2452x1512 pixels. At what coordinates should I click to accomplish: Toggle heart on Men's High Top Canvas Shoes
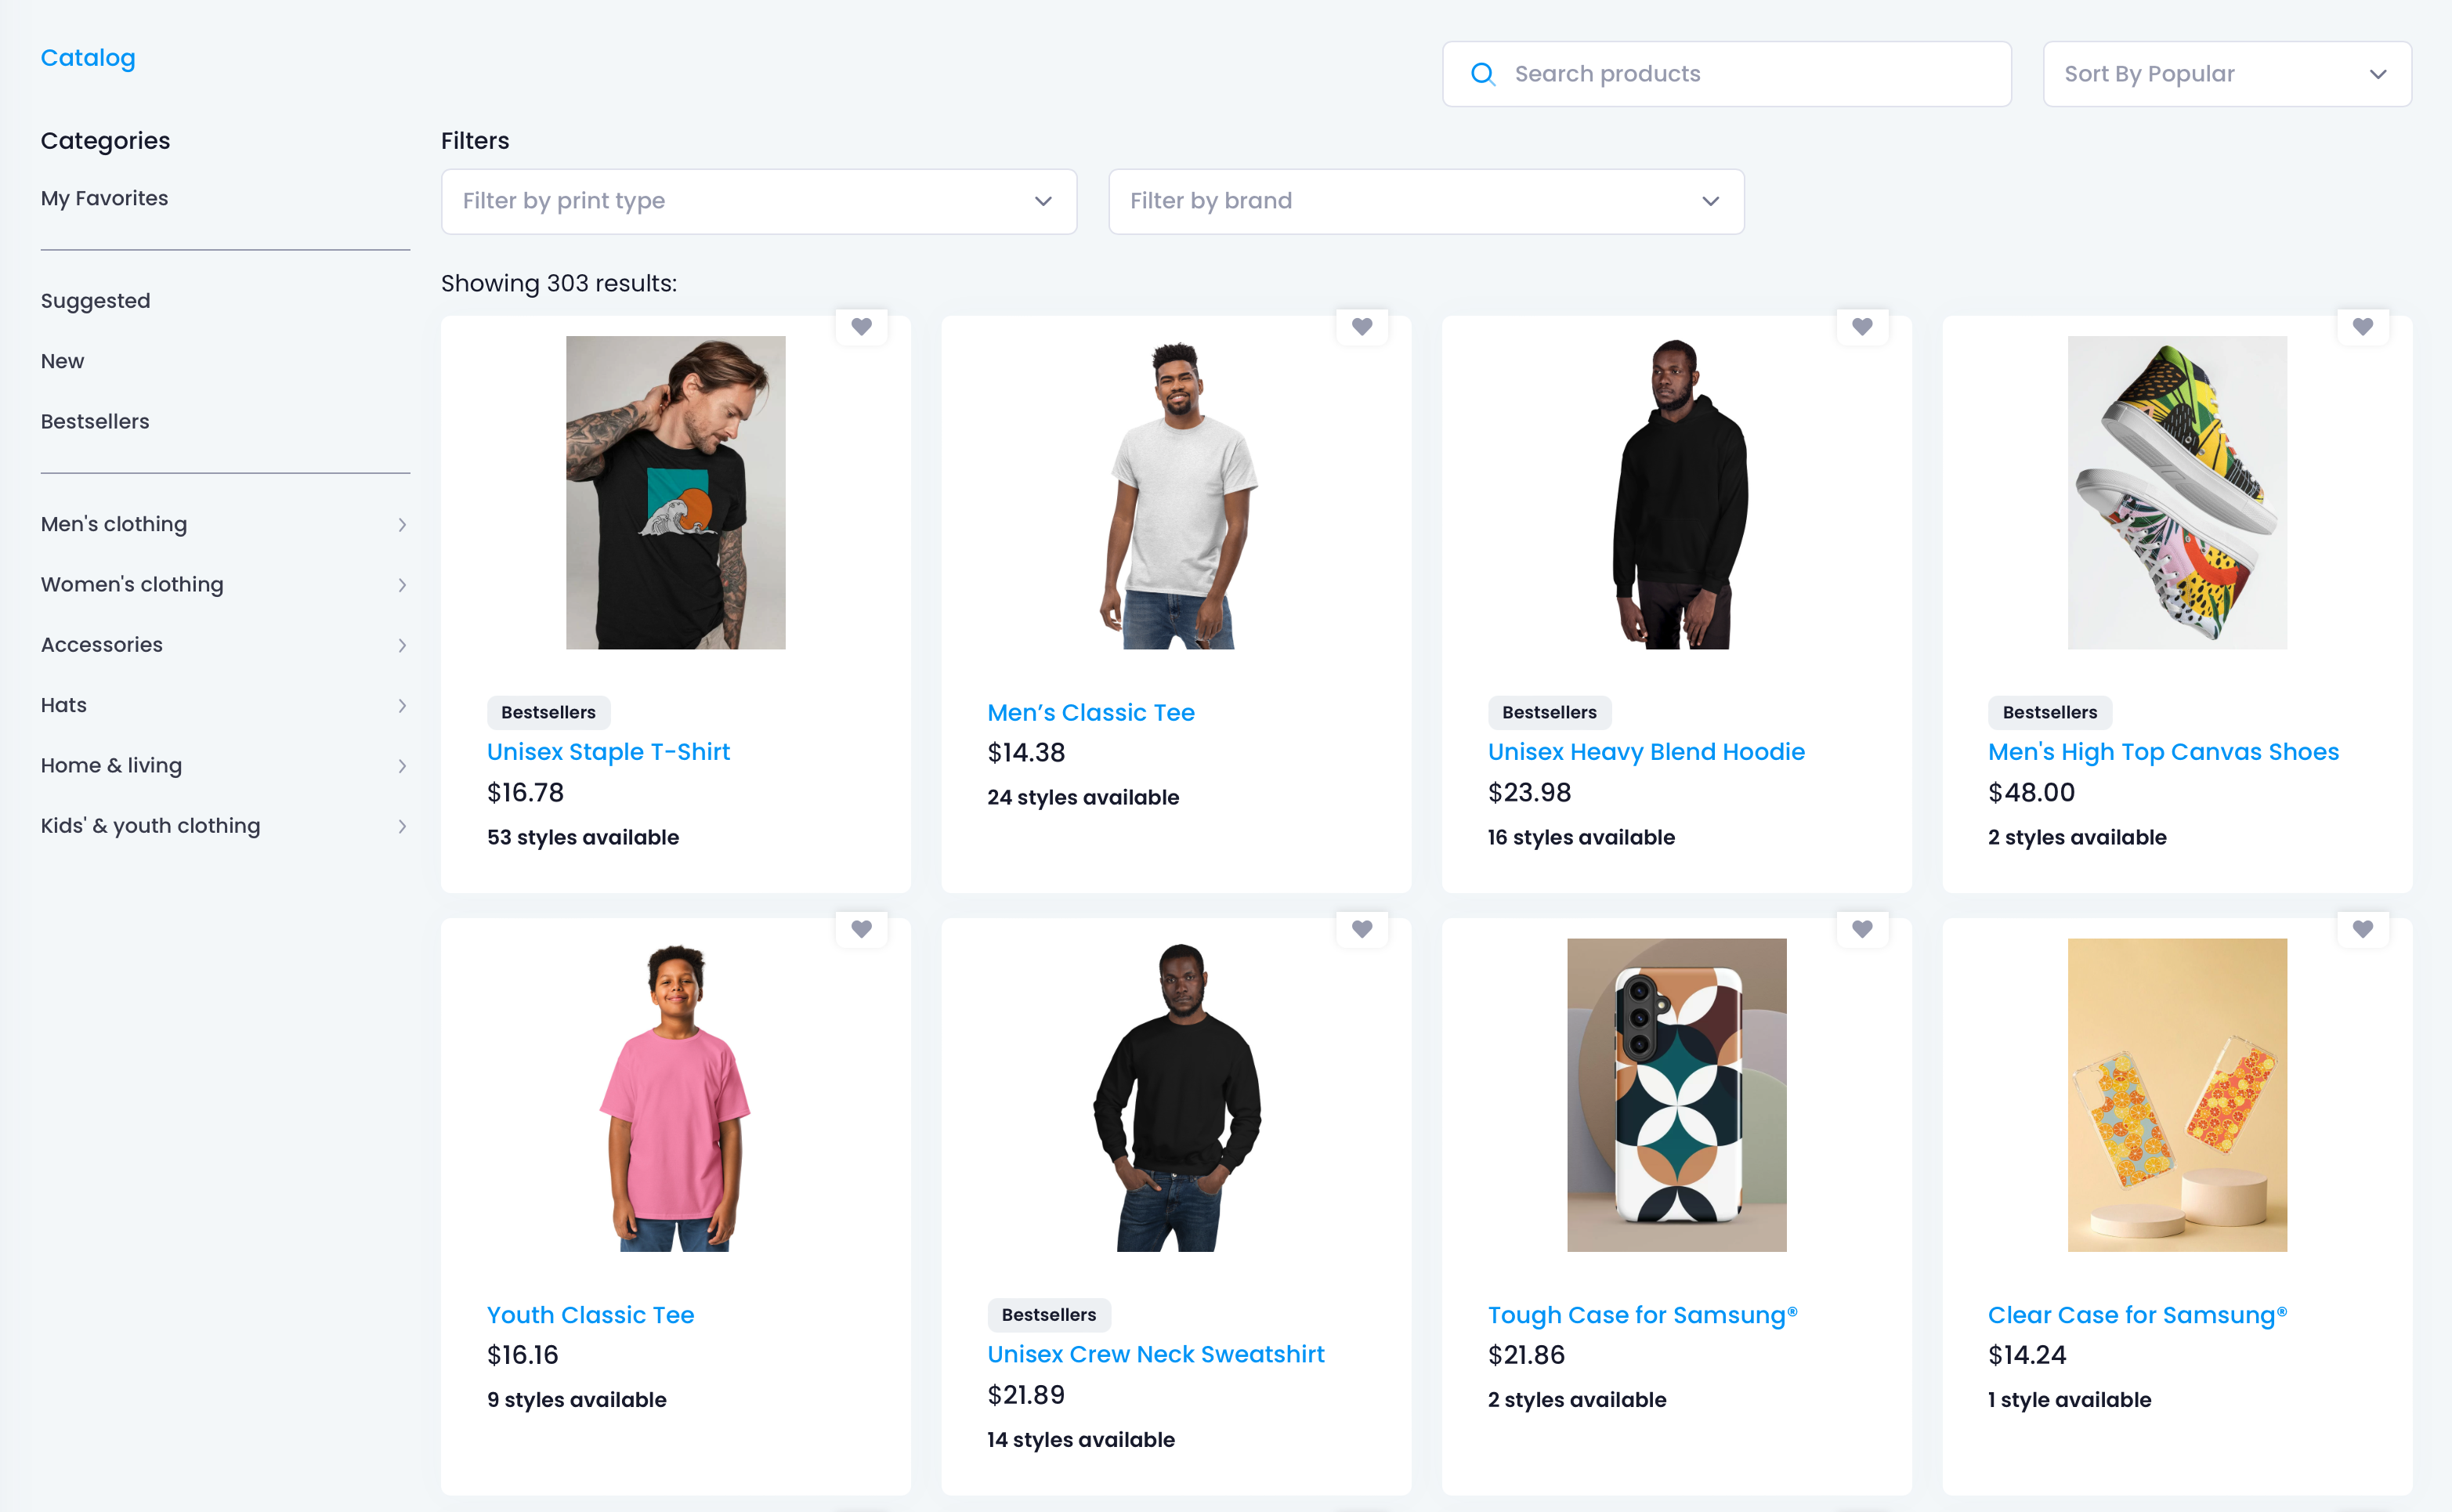tap(2363, 326)
